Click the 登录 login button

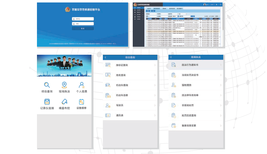(x=83, y=29)
